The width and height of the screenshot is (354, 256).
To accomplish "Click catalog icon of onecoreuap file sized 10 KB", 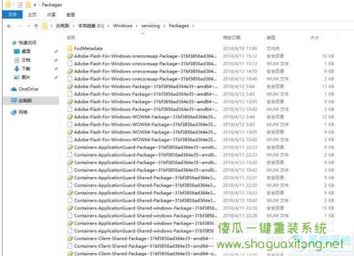I will click(70, 56).
